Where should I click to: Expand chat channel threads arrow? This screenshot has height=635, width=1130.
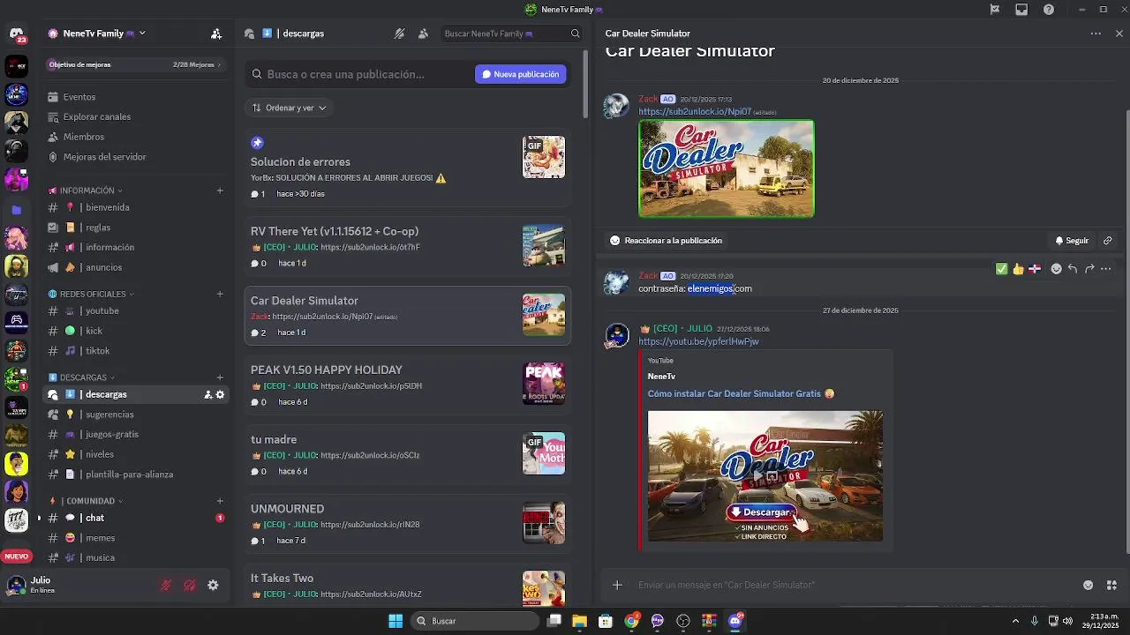(39, 518)
